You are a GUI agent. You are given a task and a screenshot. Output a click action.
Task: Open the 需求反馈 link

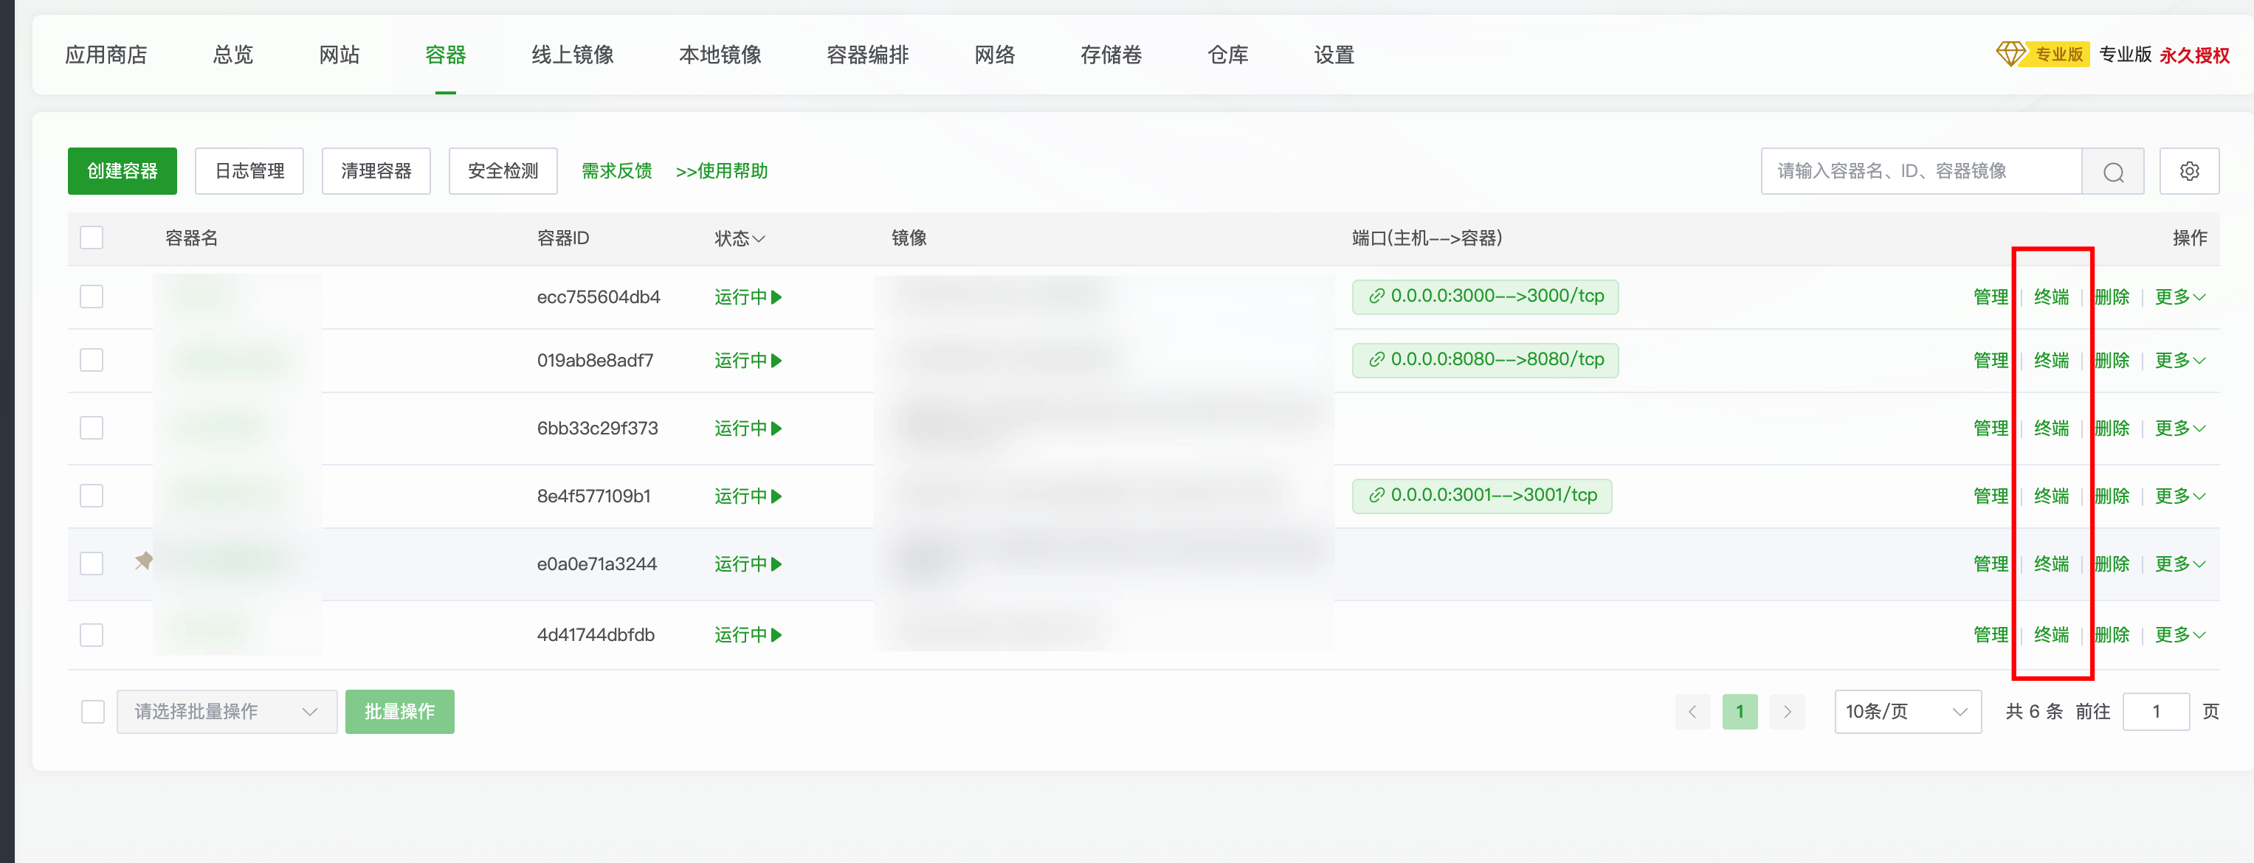(x=617, y=171)
